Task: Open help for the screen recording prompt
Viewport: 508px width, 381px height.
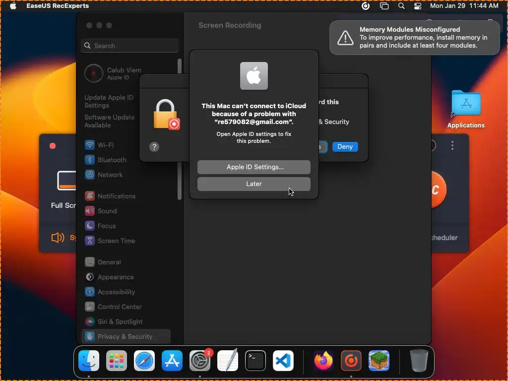Action: [x=154, y=147]
